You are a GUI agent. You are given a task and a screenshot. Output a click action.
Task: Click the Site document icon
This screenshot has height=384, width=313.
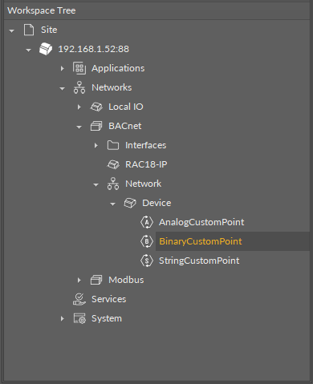tap(29, 30)
